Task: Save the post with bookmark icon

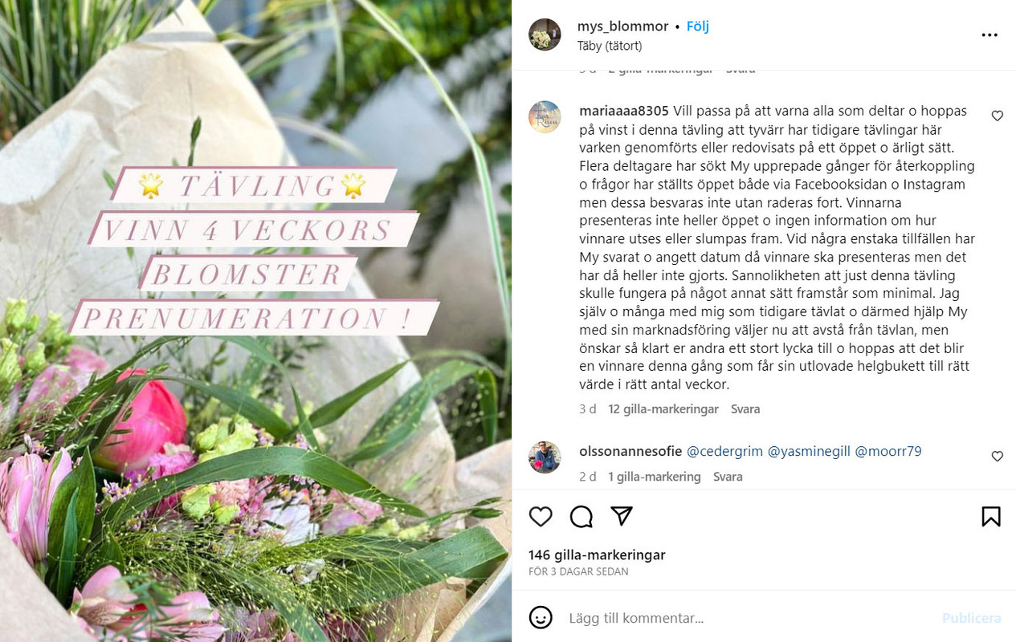Action: [991, 516]
